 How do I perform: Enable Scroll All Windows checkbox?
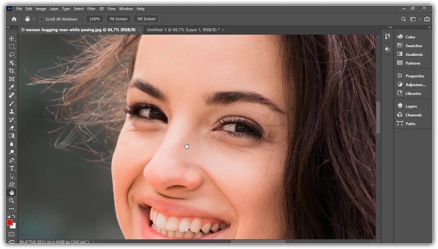[x=42, y=19]
